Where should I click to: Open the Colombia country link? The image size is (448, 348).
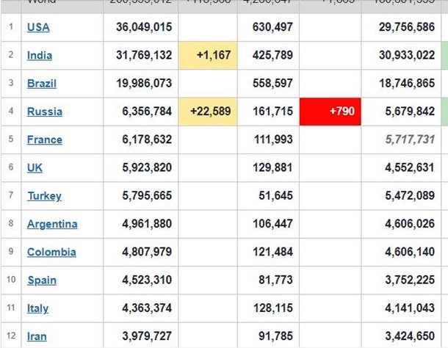(51, 252)
